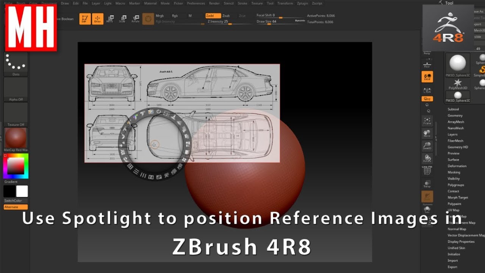Open the Draw menu
The image size is (485, 273).
tap(65, 3)
